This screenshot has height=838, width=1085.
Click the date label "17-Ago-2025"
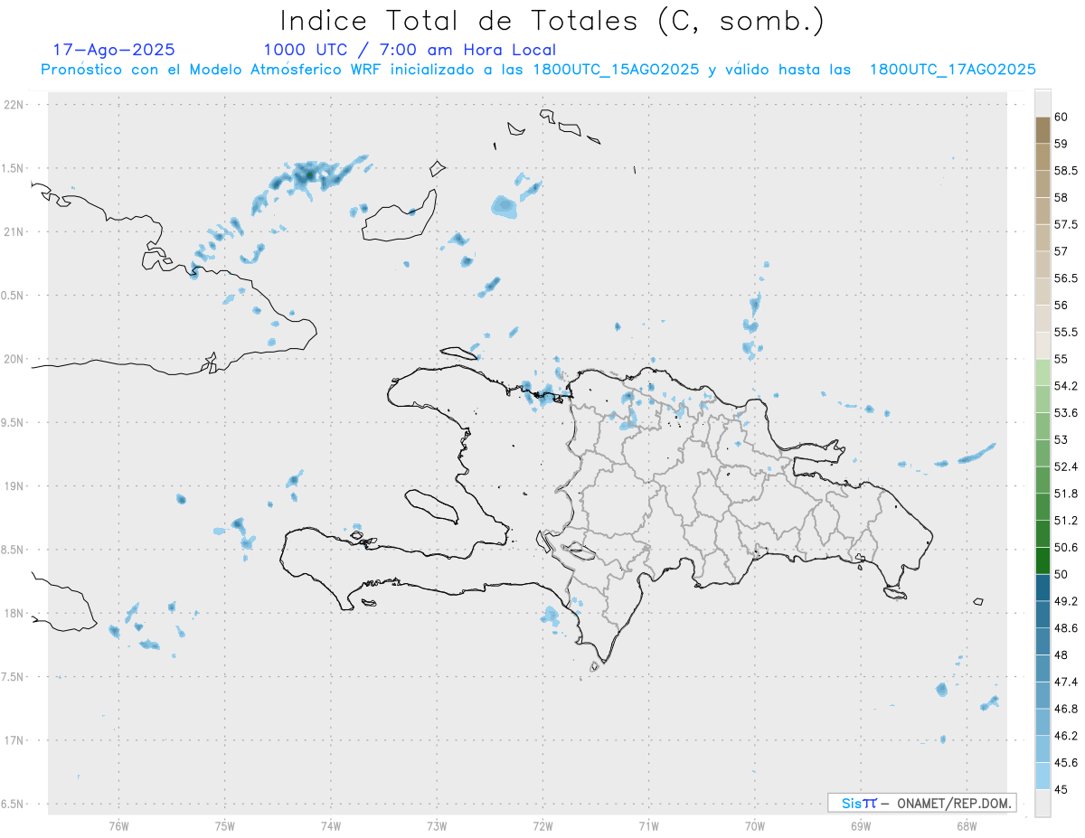pyautogui.click(x=115, y=50)
